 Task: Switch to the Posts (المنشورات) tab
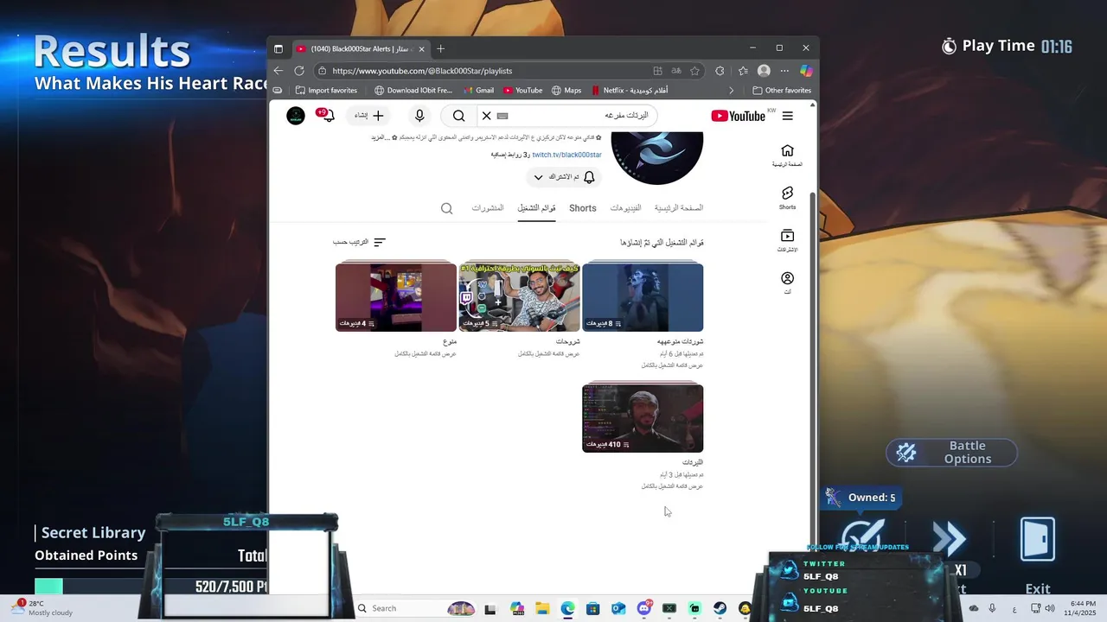488,208
